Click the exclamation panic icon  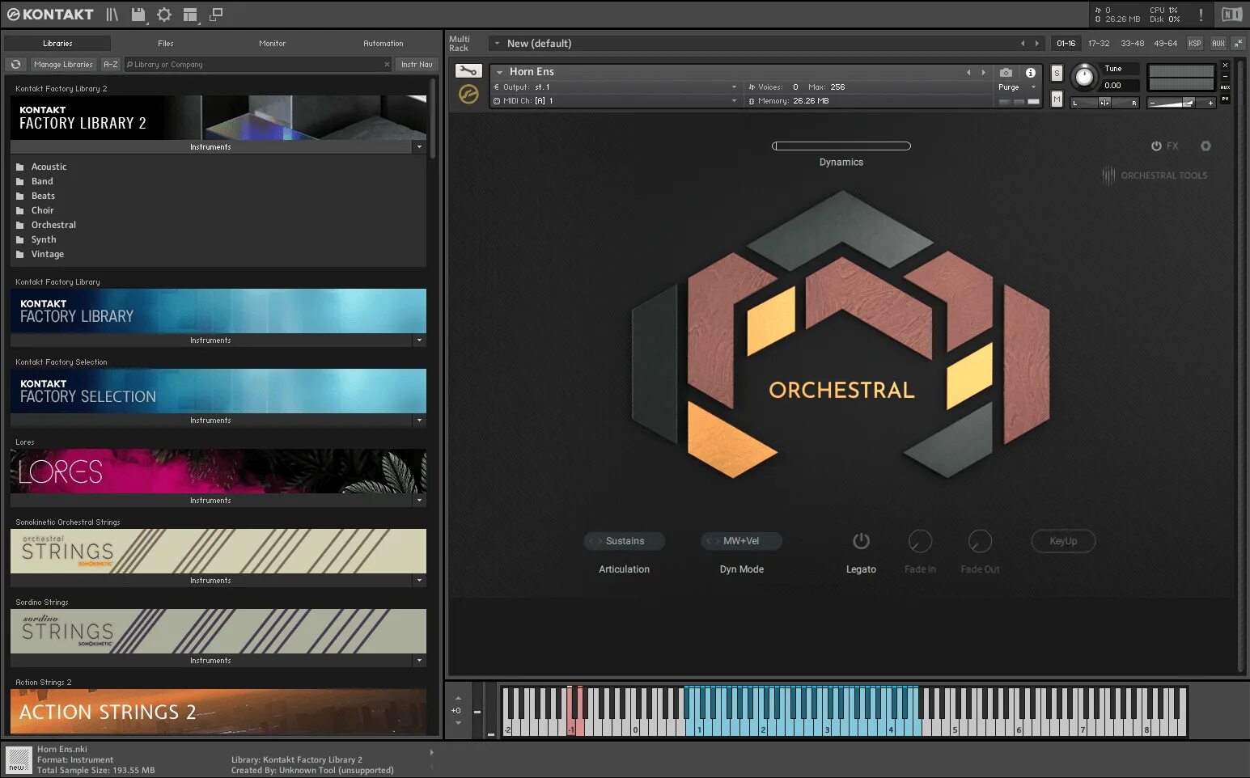tap(1201, 15)
